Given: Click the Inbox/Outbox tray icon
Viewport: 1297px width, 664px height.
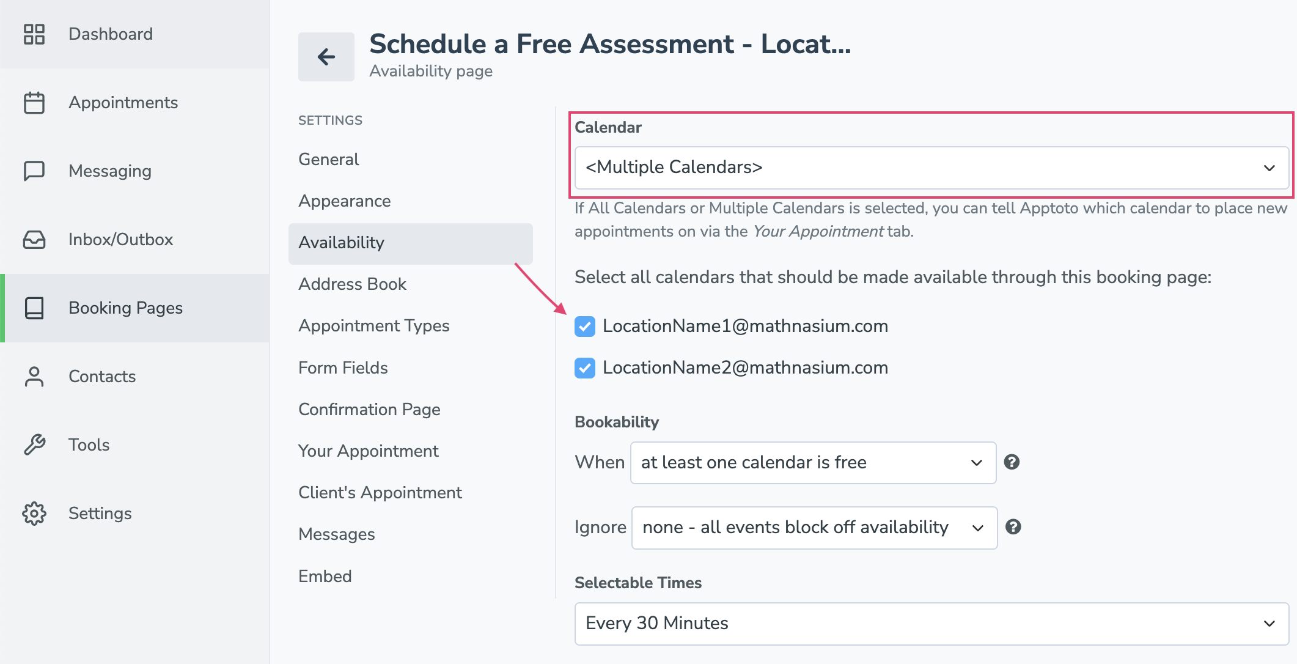Looking at the screenshot, I should [34, 240].
